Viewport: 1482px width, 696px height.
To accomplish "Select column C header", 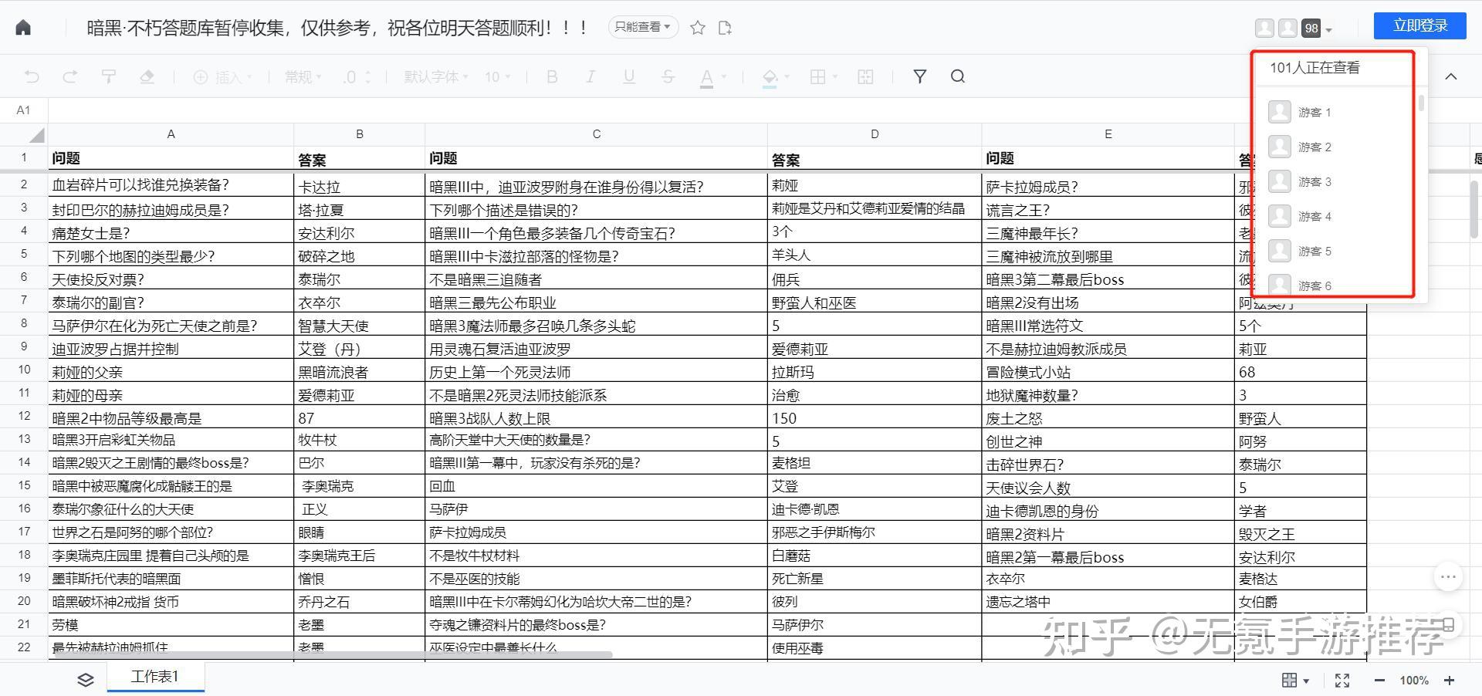I will (596, 134).
